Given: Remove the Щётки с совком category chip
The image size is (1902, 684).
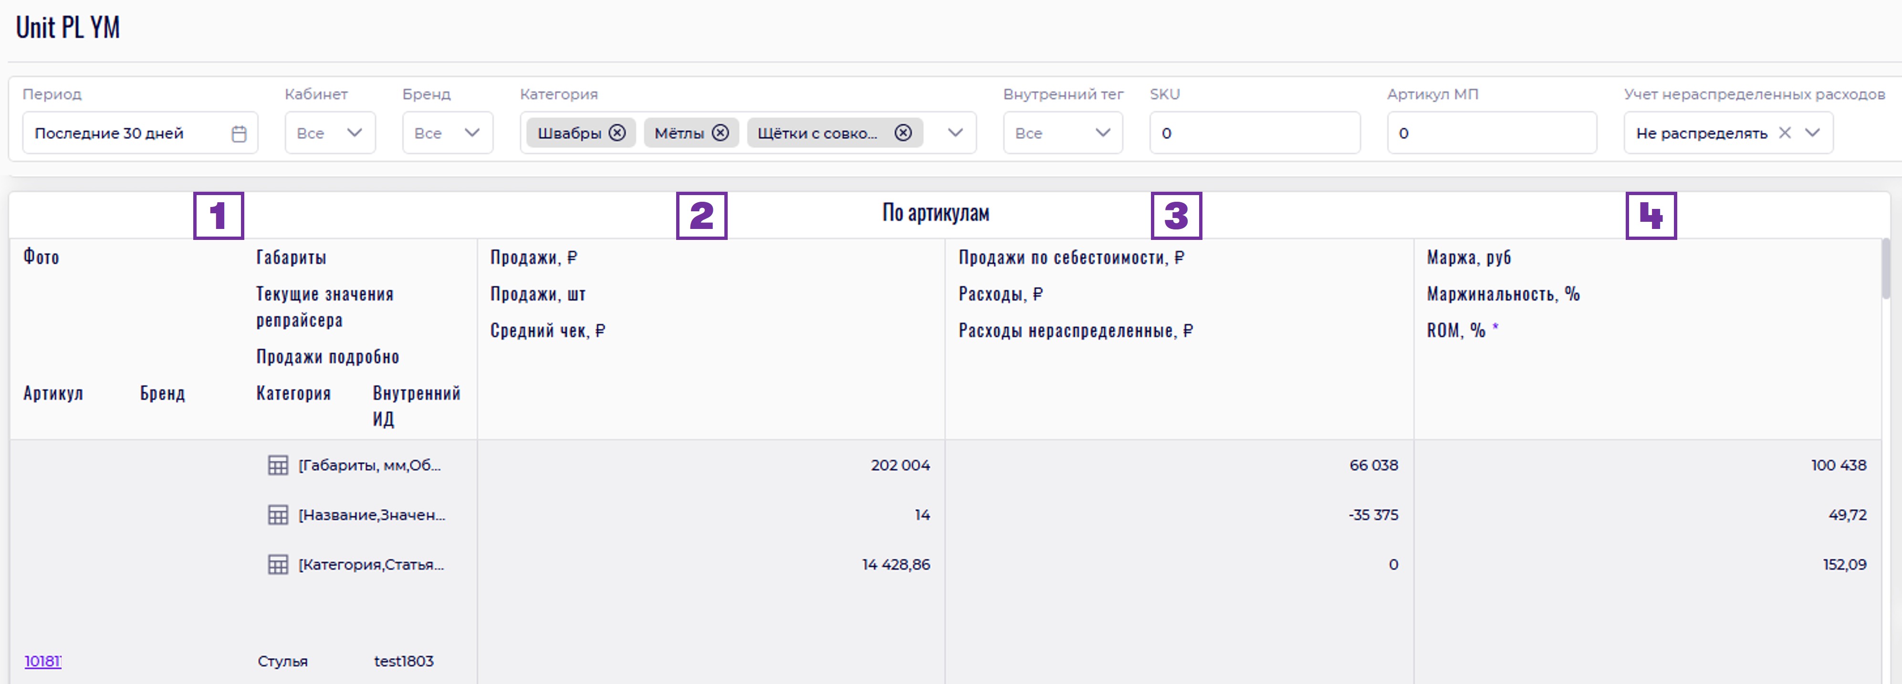Looking at the screenshot, I should point(902,133).
